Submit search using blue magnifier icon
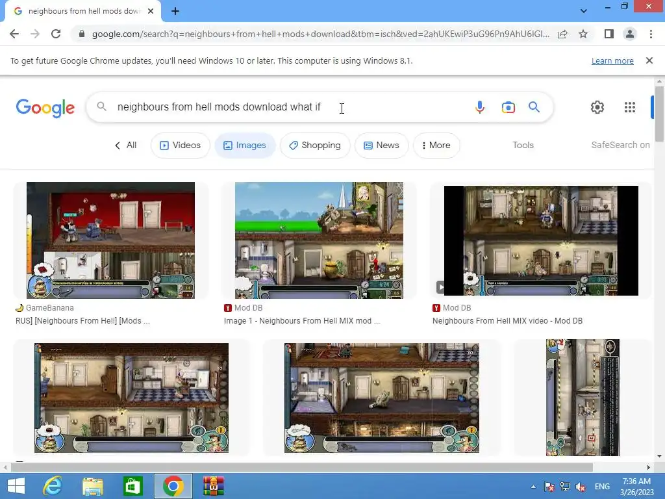This screenshot has height=499, width=665. (534, 107)
